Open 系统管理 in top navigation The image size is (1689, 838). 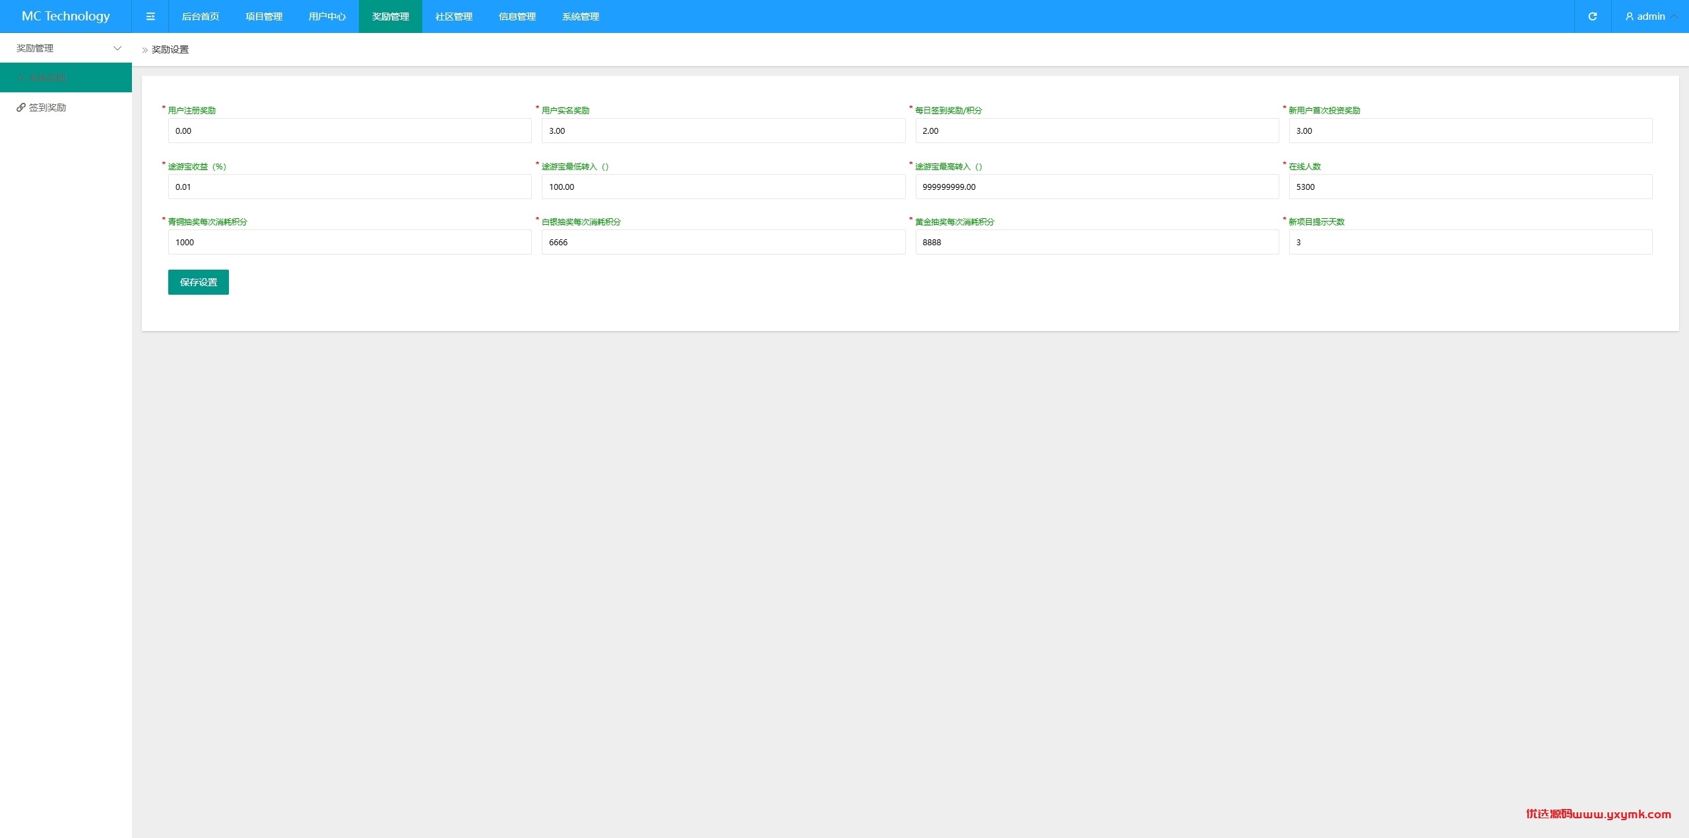[x=581, y=16]
